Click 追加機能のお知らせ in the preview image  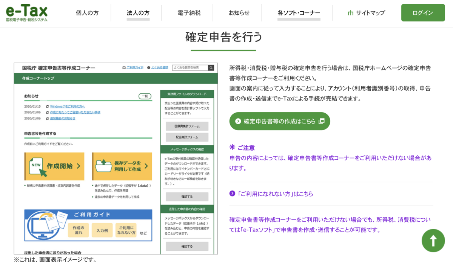click(x=63, y=118)
